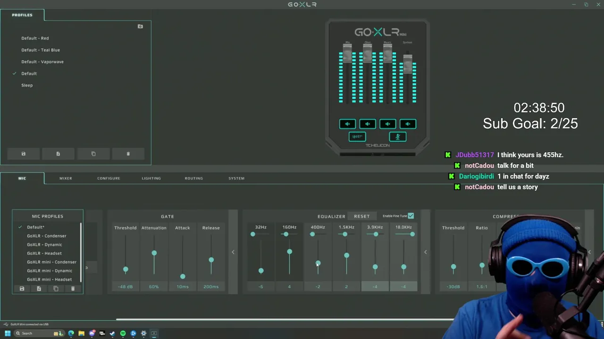Click the Bleep button on the GoXLR device
The image size is (604, 339).
357,137
